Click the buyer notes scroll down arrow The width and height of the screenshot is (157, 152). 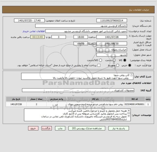pos(129,116)
